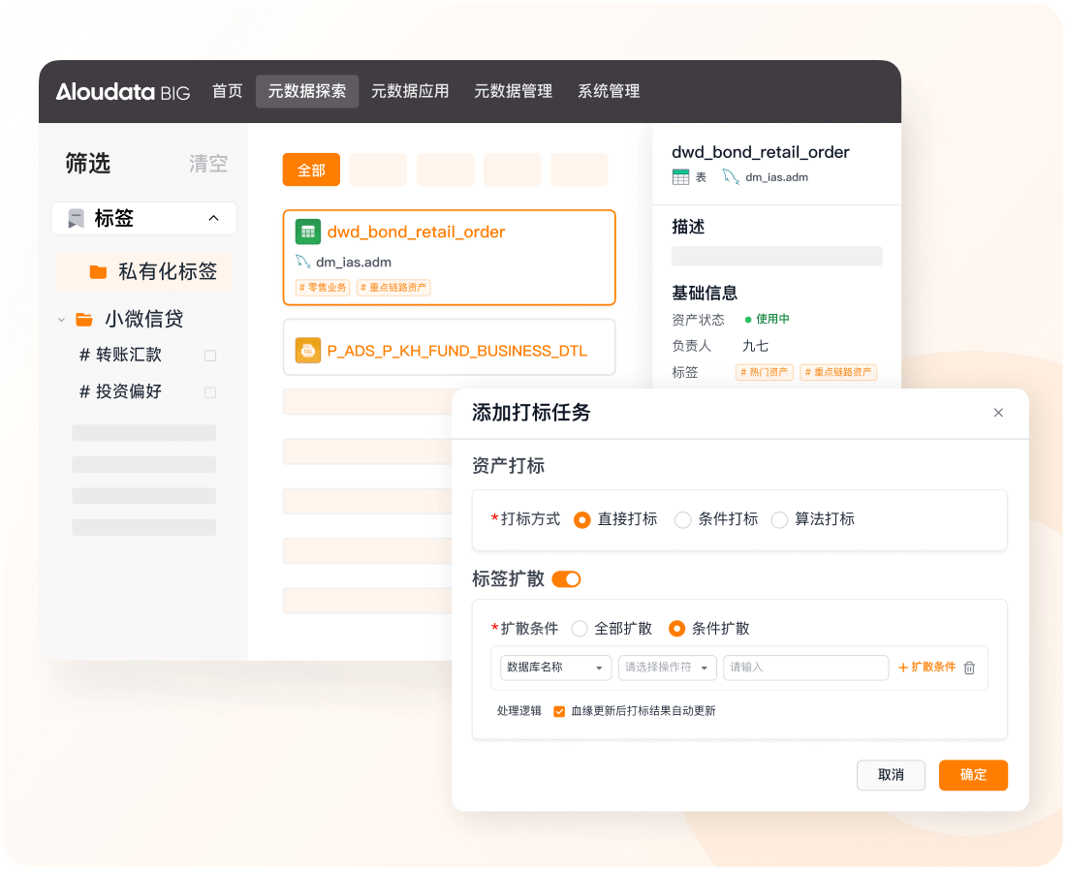Go to 系统管理 in the navigation bar

[x=609, y=91]
